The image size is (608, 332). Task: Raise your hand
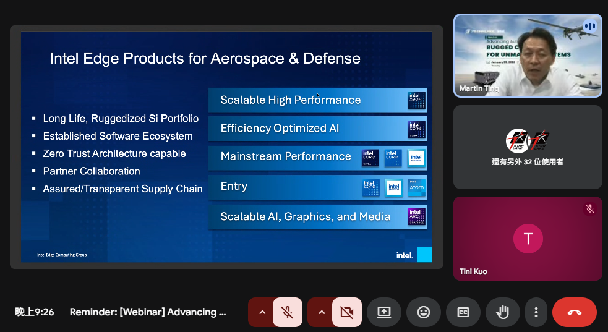pos(503,312)
